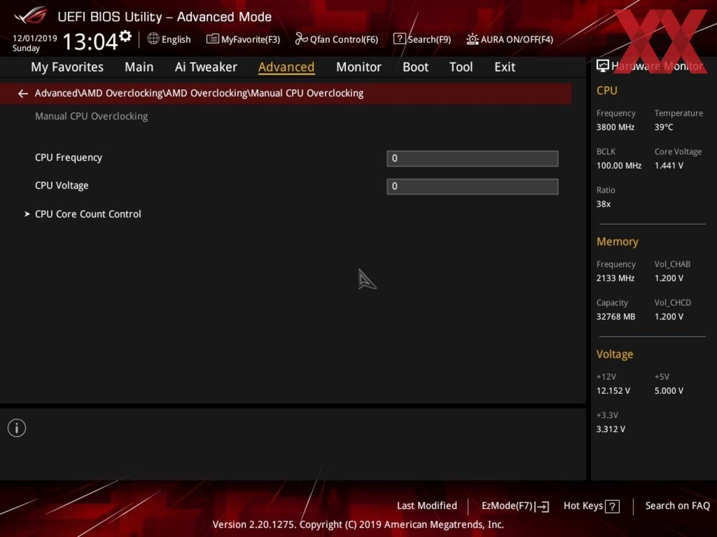Click the CPU Voltage label

(x=62, y=185)
